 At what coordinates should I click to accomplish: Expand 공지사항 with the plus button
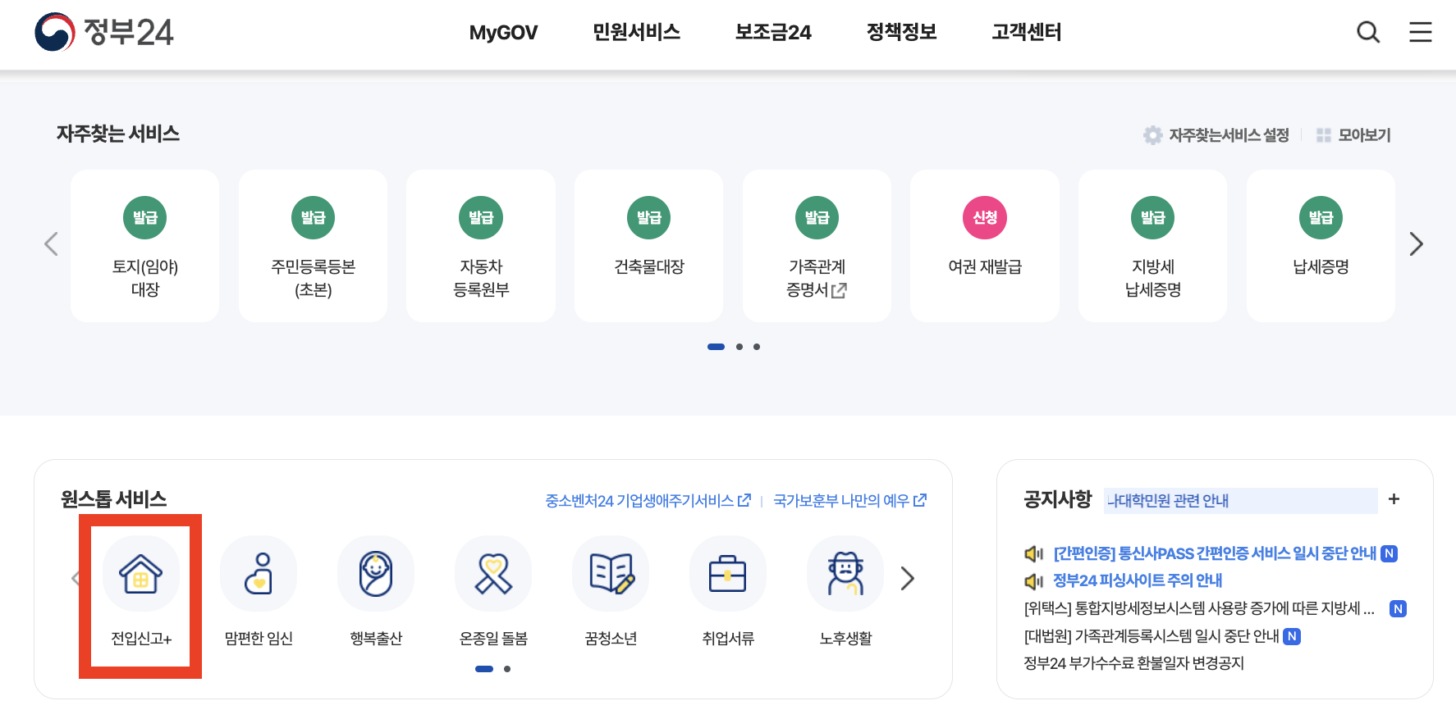coord(1394,499)
